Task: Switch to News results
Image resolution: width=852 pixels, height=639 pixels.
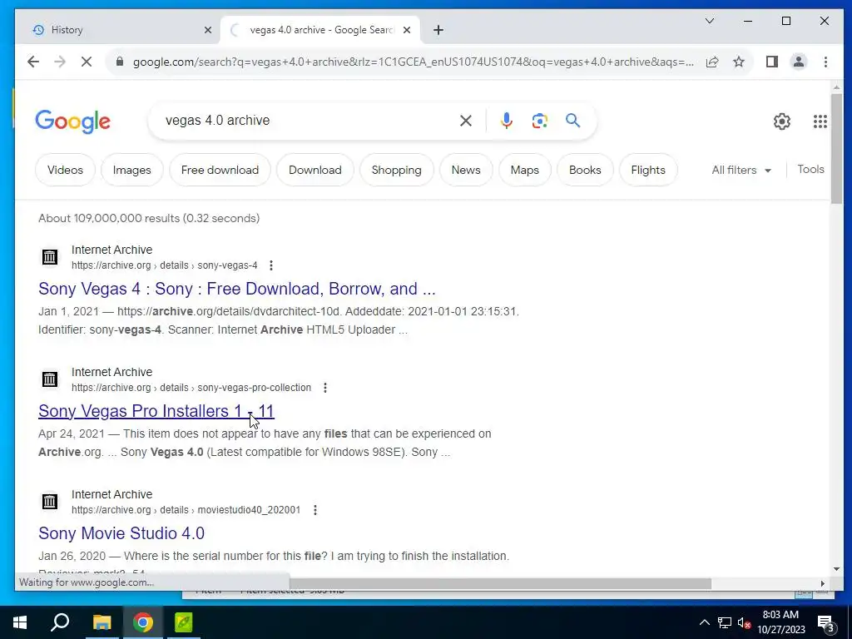Action: tap(466, 170)
